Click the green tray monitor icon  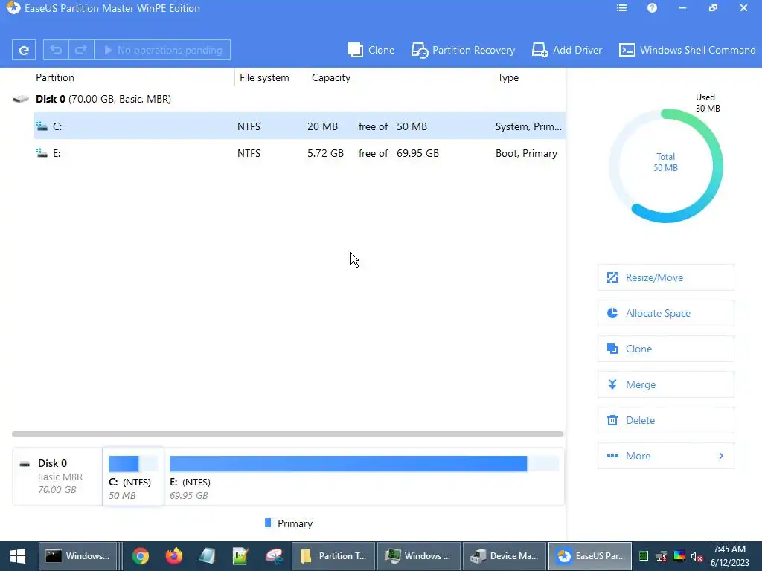click(644, 556)
